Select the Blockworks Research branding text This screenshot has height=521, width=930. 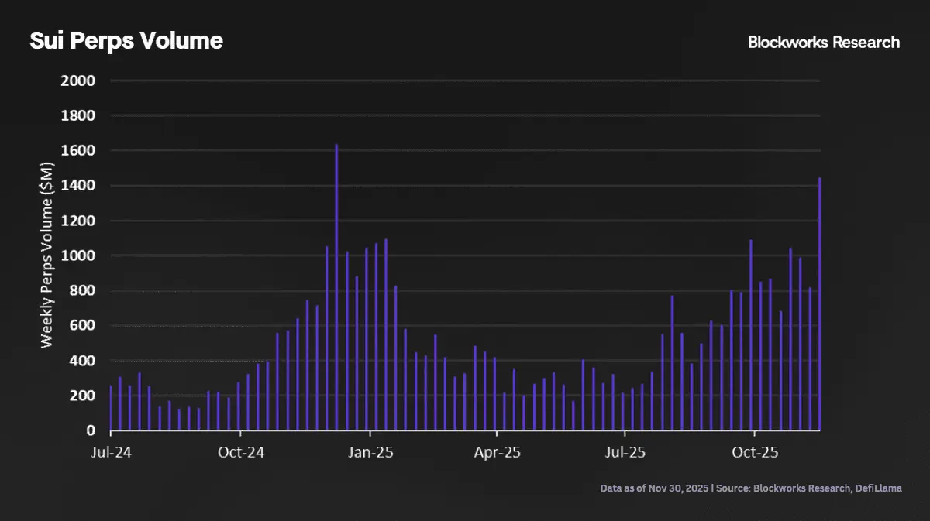(823, 43)
